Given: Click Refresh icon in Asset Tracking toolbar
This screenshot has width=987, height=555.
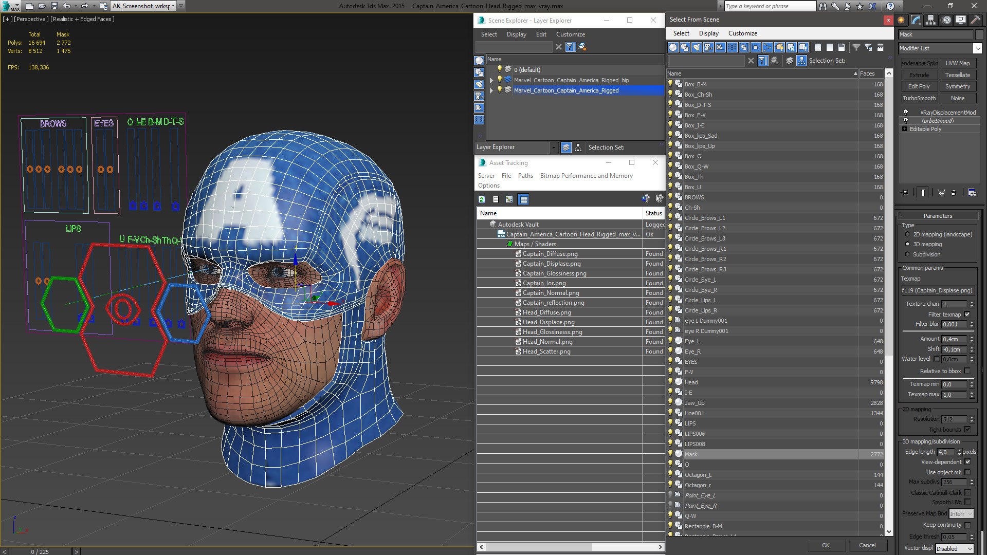Looking at the screenshot, I should click(x=482, y=199).
